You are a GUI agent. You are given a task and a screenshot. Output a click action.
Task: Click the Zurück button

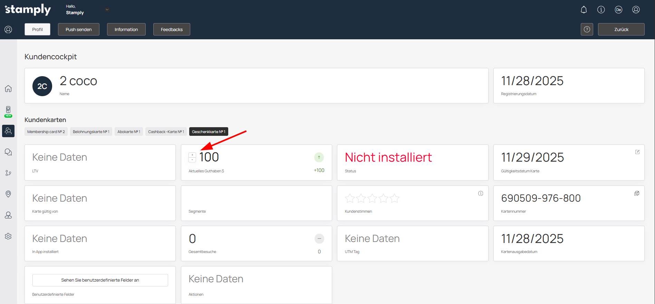point(621,29)
